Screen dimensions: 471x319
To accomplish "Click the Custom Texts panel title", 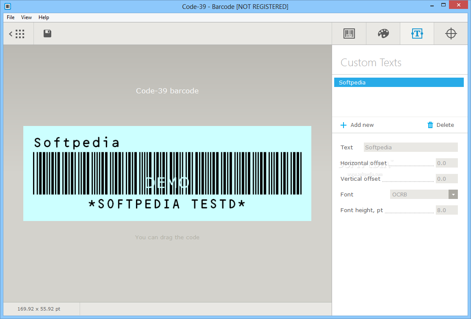I will pos(371,63).
